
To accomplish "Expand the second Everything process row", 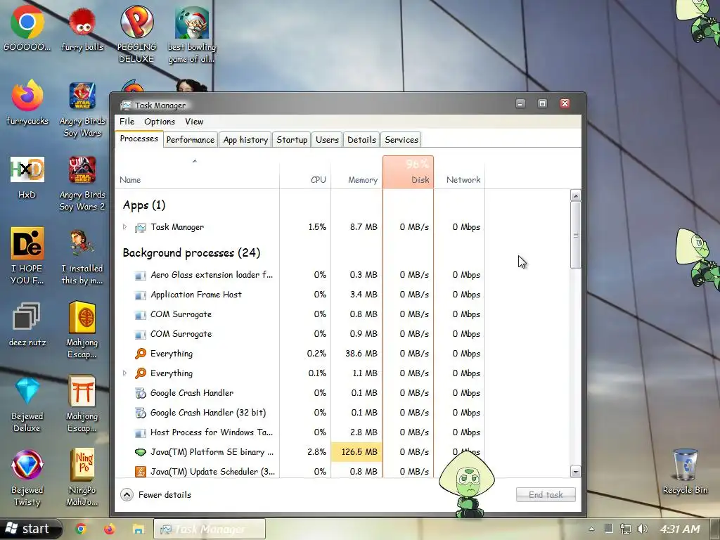I will coord(124,373).
